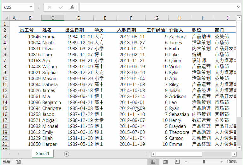The width and height of the screenshot is (243, 165).
Task: Zoom in with the plus button
Action: click(x=221, y=162)
